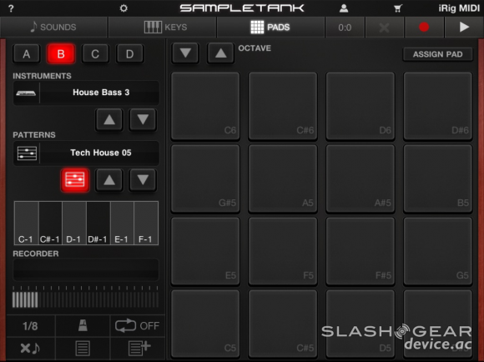
Task: Hit the C5 pad
Action: [205, 324]
